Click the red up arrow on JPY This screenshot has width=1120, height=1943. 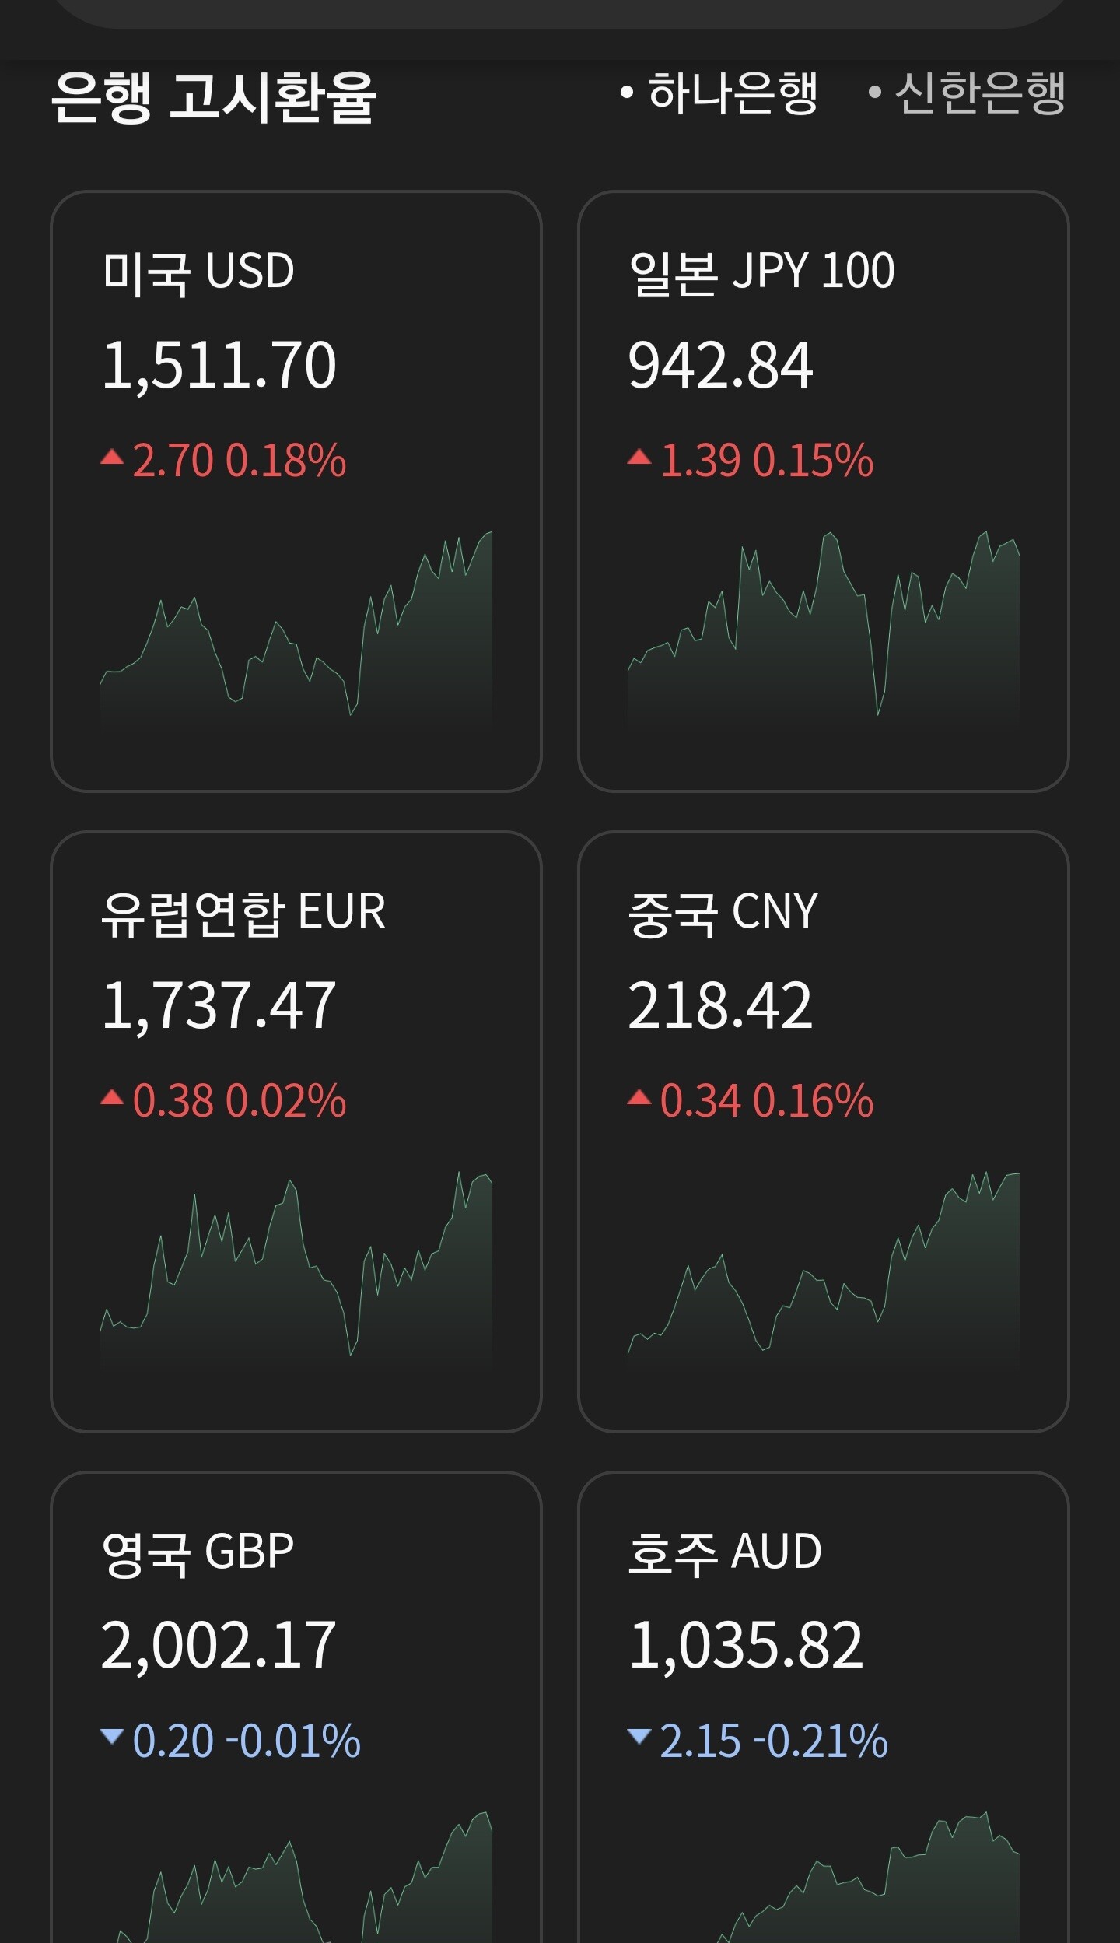pos(639,457)
